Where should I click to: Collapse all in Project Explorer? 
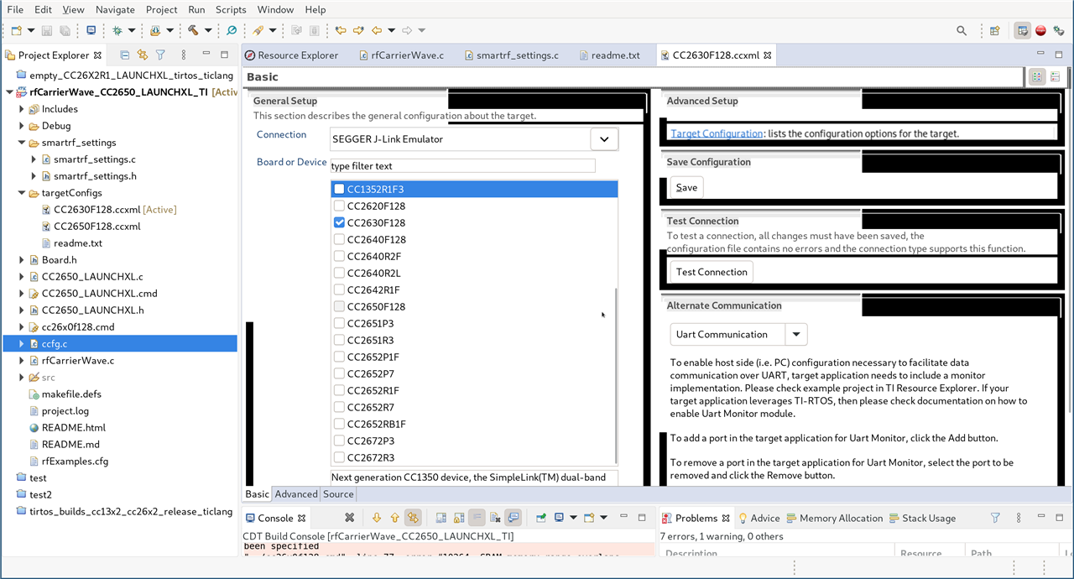[125, 55]
